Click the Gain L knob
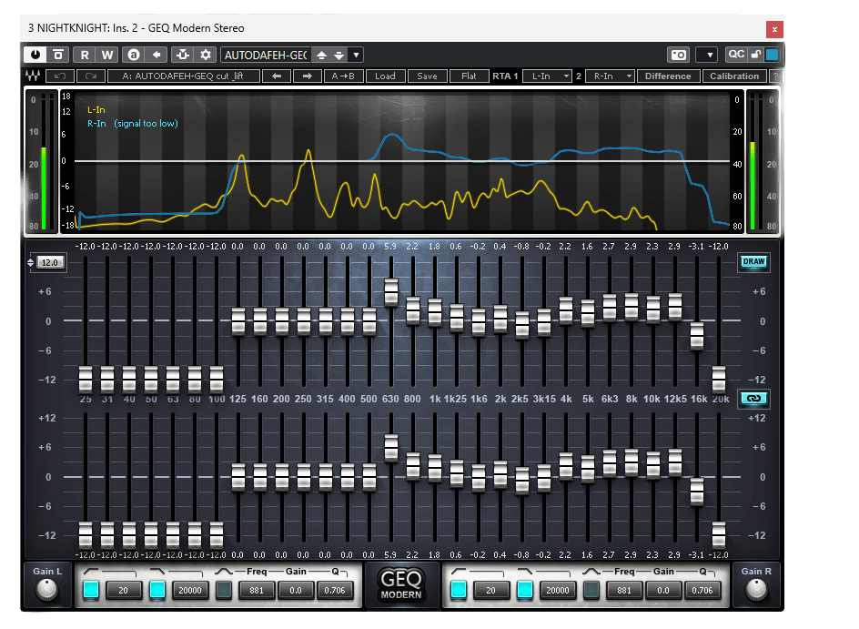Screen dimensions: 859x629 point(46,589)
